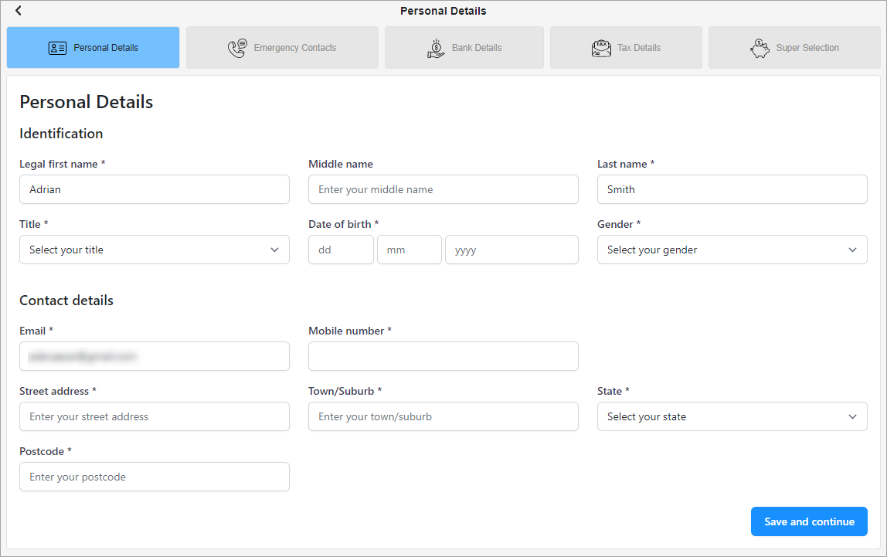Select the year (yyyy) birth field
Screen dimensions: 887x557
511,250
